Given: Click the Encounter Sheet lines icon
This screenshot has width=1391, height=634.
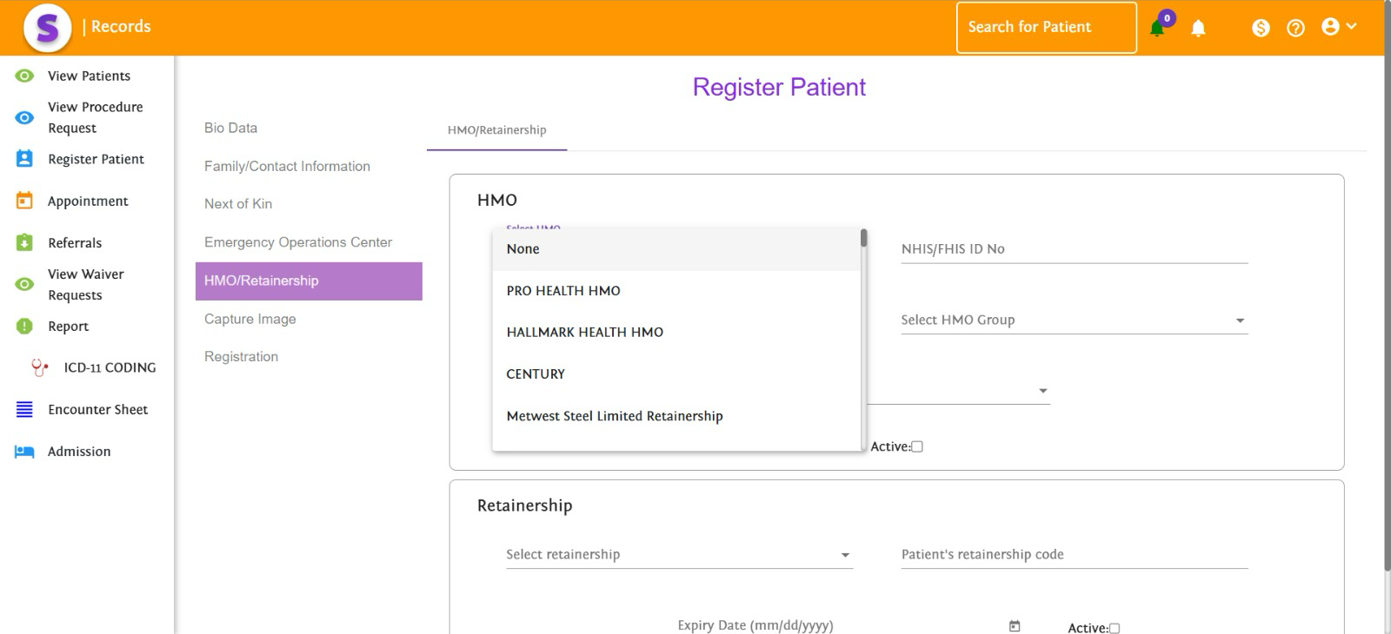Looking at the screenshot, I should click(24, 409).
